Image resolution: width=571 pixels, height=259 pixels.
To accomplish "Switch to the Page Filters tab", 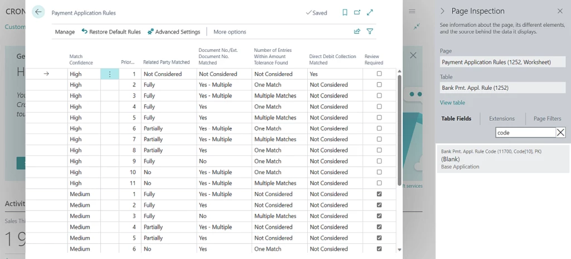I will pyautogui.click(x=546, y=118).
